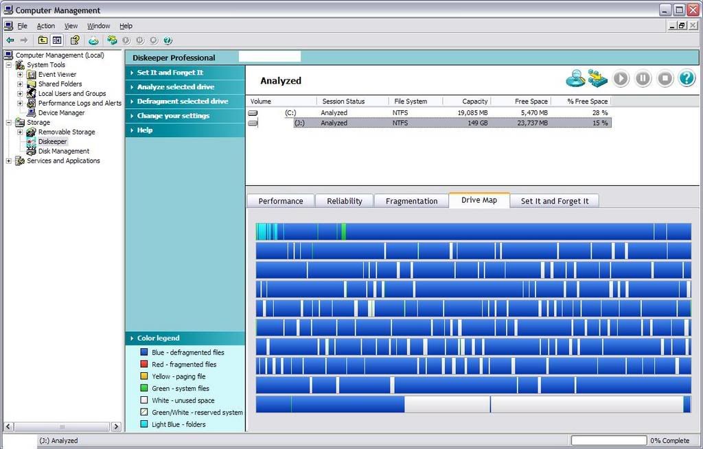Click the right arrow of the tree pane scrollbar
Screen dimensions: 703x449
(x=116, y=426)
